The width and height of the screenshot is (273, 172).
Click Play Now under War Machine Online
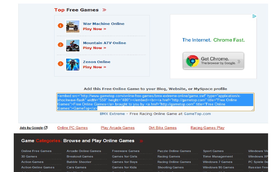[x=94, y=29]
